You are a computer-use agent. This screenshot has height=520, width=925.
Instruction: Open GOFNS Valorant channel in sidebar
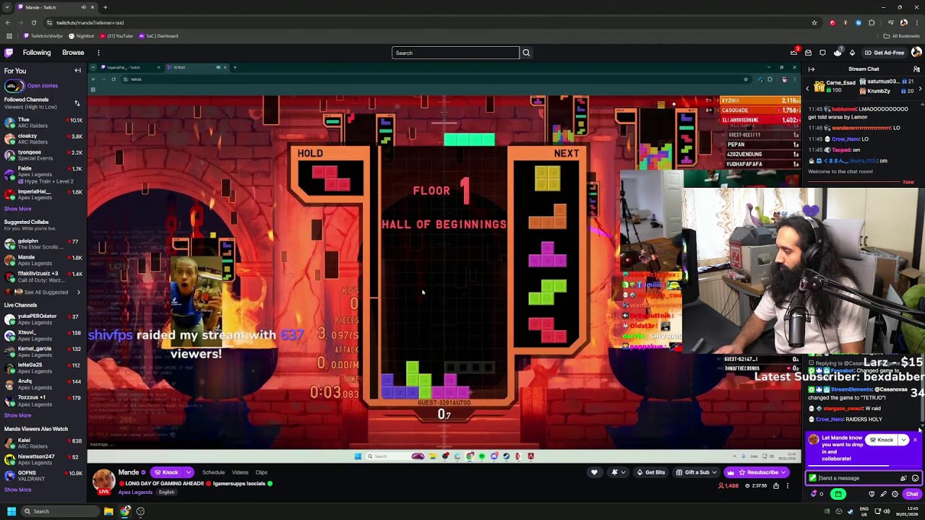[x=43, y=477]
